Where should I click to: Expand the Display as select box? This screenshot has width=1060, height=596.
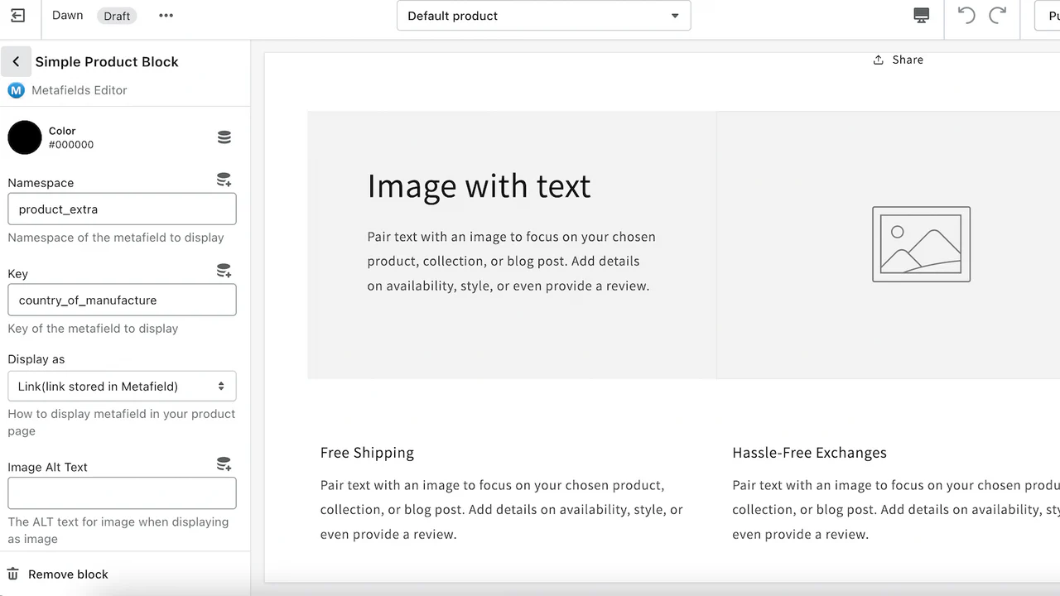coord(122,387)
